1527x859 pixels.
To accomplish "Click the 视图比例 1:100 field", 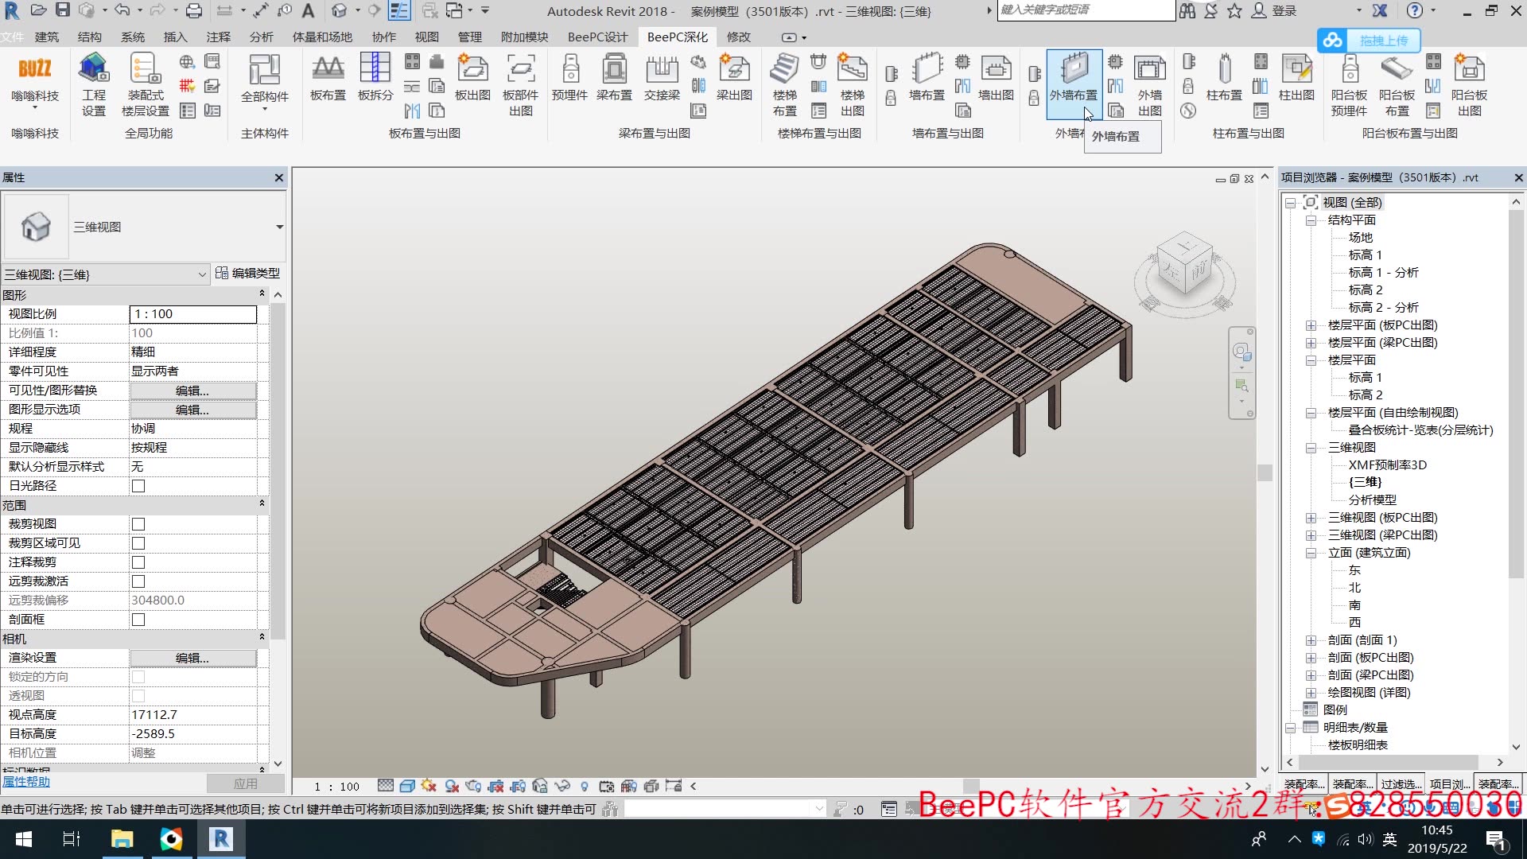I will tap(192, 314).
